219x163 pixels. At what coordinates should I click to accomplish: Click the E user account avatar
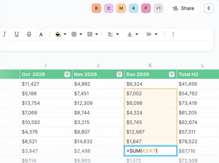(209, 8)
